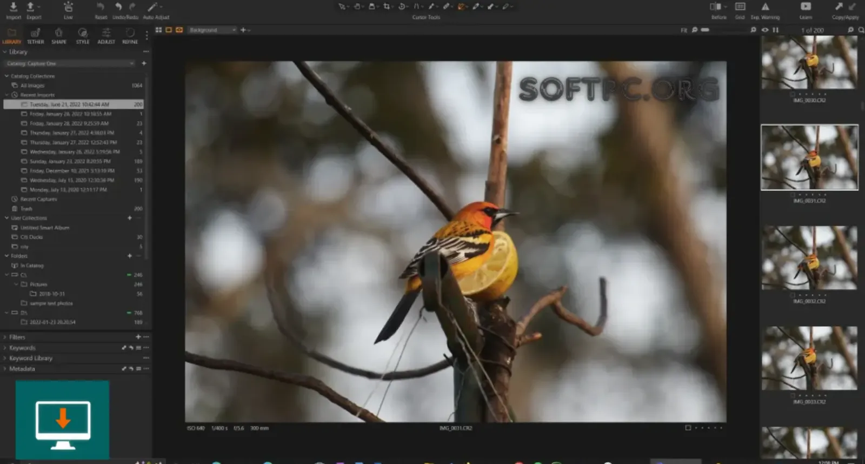Viewport: 865px width, 464px height.
Task: Toggle Exposure Warning
Action: point(765,6)
